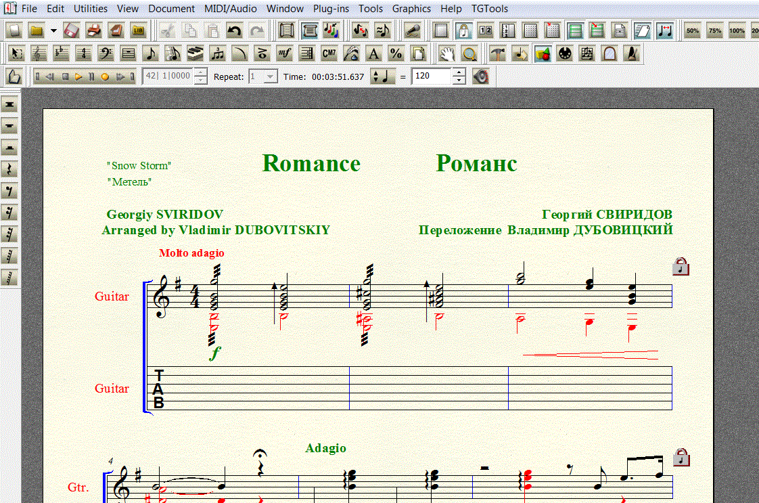This screenshot has height=503, width=759.
Task: Lower the tempo value with down arrow
Action: click(459, 80)
